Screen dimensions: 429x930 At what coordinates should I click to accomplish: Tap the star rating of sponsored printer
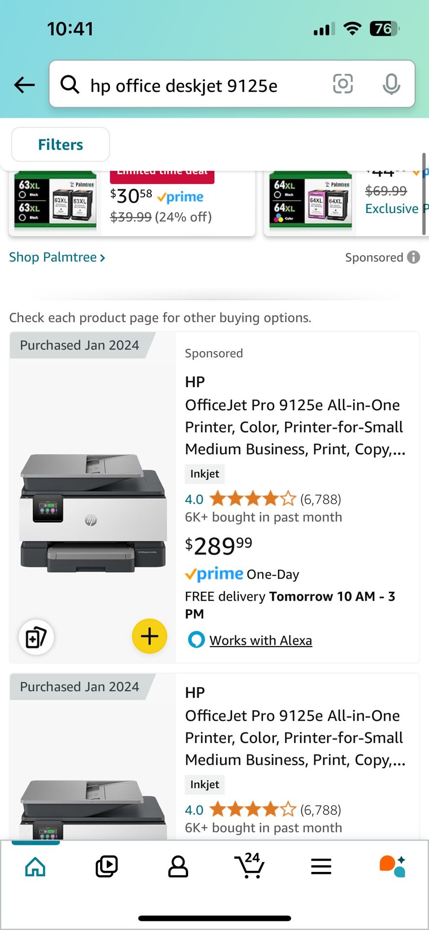(x=252, y=499)
